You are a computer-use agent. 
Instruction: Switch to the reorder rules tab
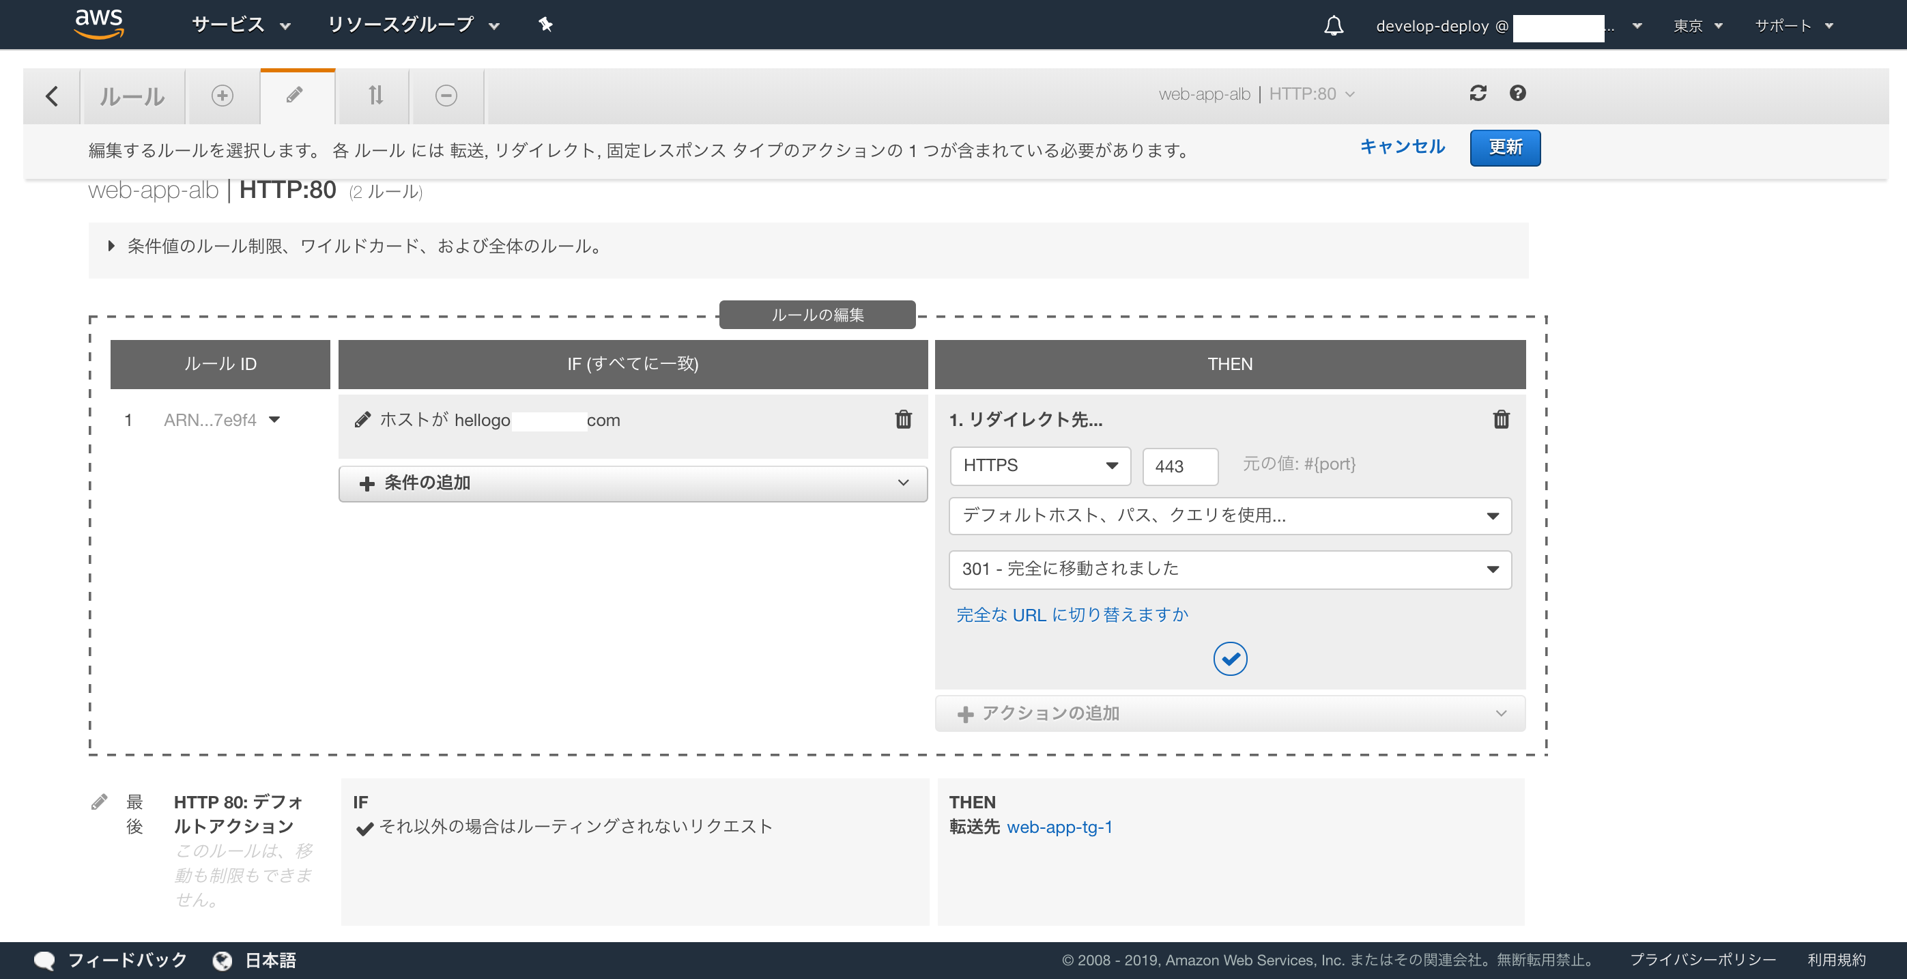pos(375,96)
